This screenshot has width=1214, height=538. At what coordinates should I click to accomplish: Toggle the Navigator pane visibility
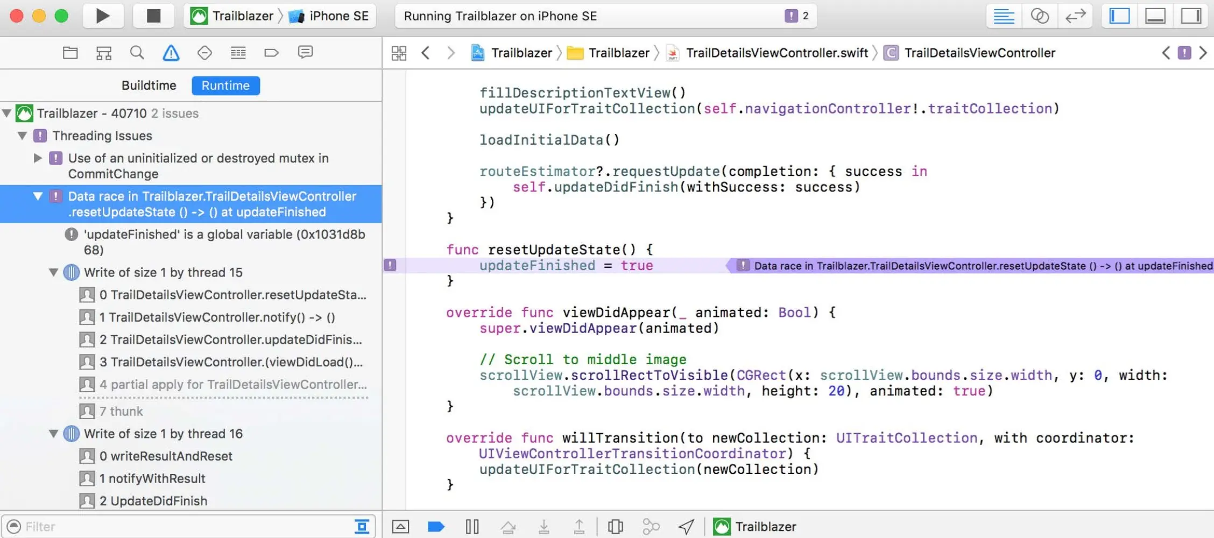1120,16
